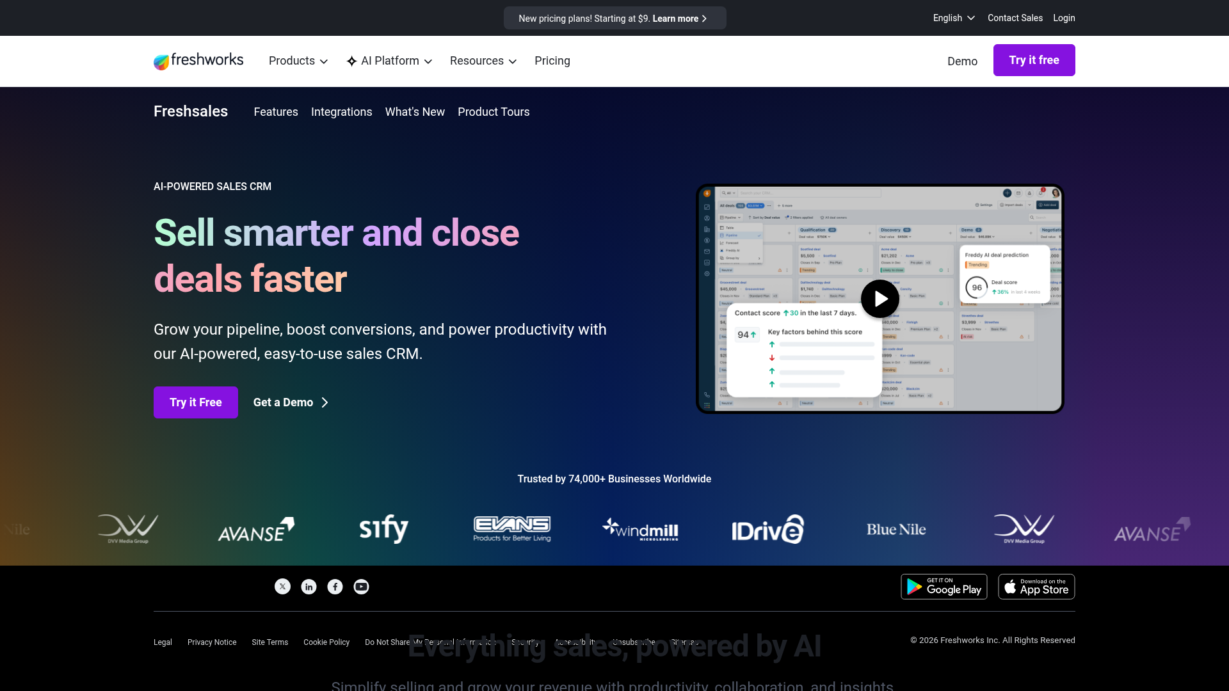Viewport: 1229px width, 691px height.
Task: Click the Freshsales product title
Action: (x=191, y=111)
